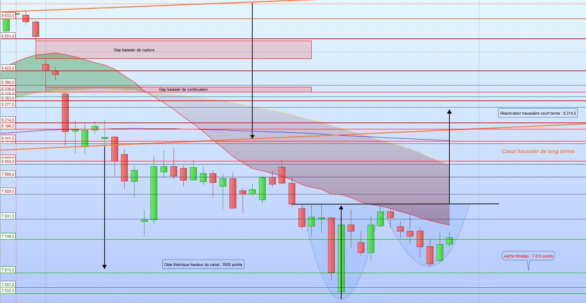This screenshot has height=303, width=586.
Task: Click the 8 277,5 price level label
Action: coord(8,104)
